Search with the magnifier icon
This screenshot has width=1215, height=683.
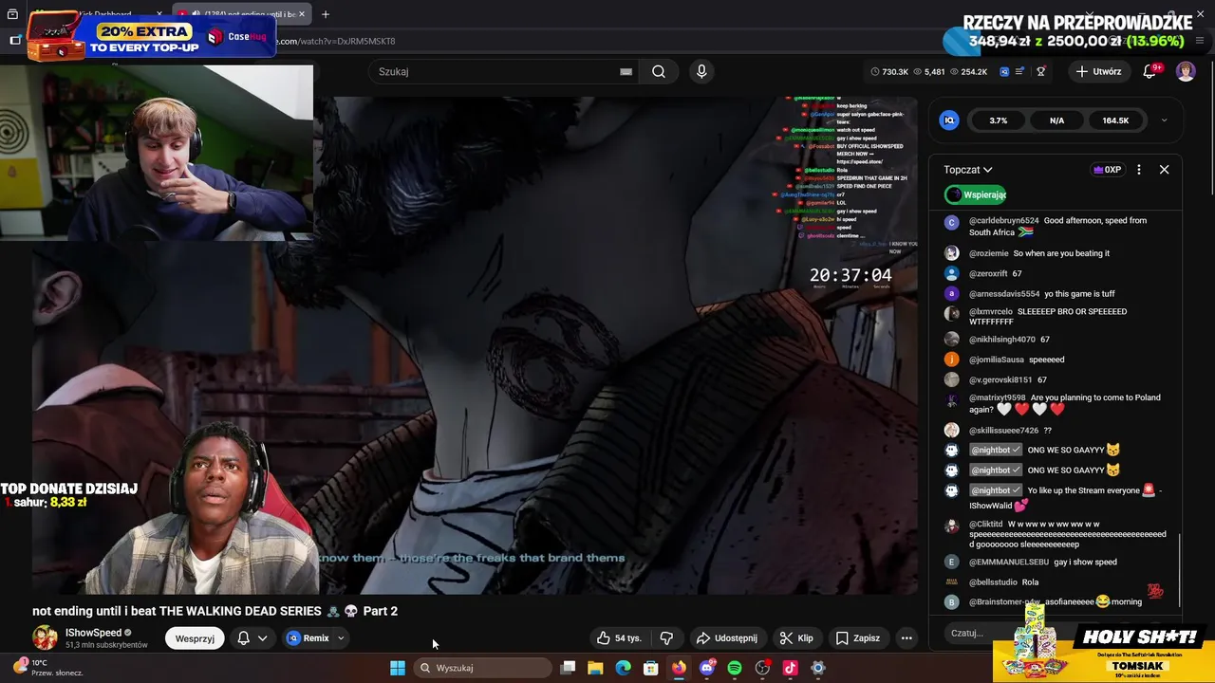coord(658,71)
